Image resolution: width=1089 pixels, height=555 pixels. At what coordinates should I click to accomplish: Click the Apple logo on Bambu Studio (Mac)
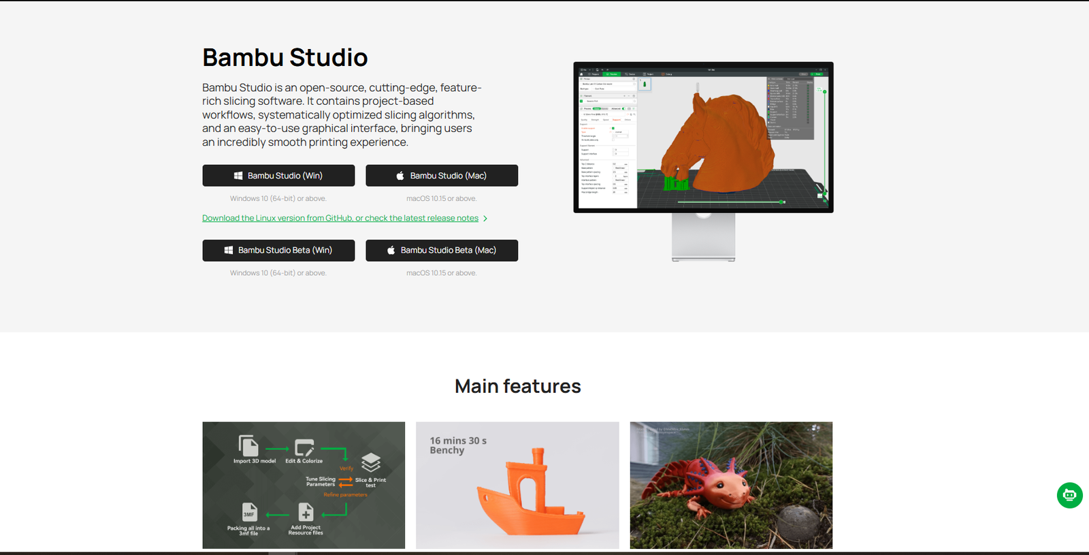pos(400,176)
